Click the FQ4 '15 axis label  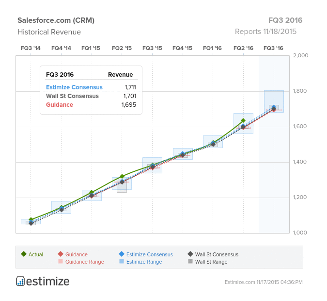[182, 48]
